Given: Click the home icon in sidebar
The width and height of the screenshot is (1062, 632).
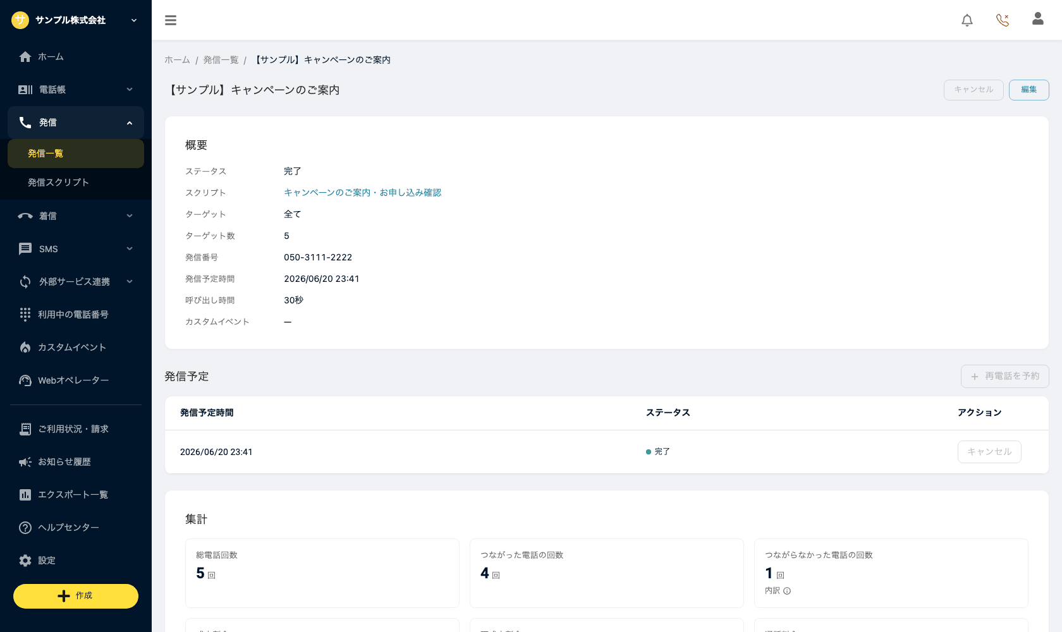Looking at the screenshot, I should click(25, 57).
